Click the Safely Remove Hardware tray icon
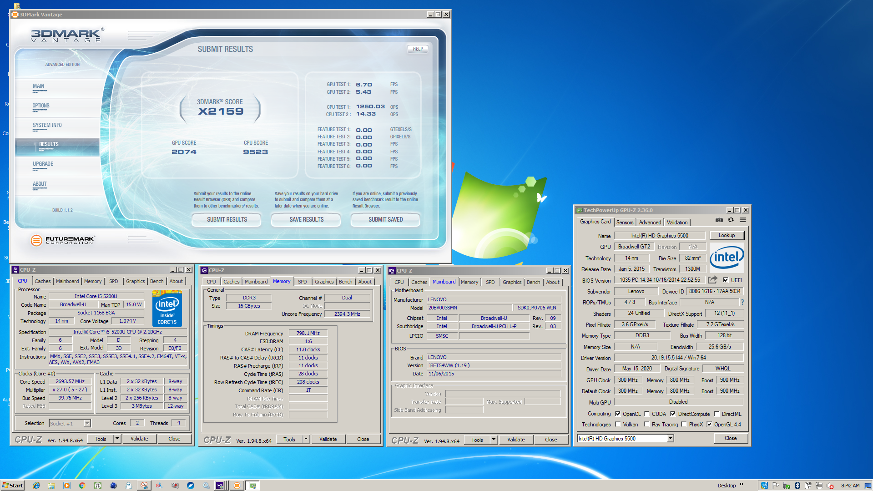 click(787, 486)
